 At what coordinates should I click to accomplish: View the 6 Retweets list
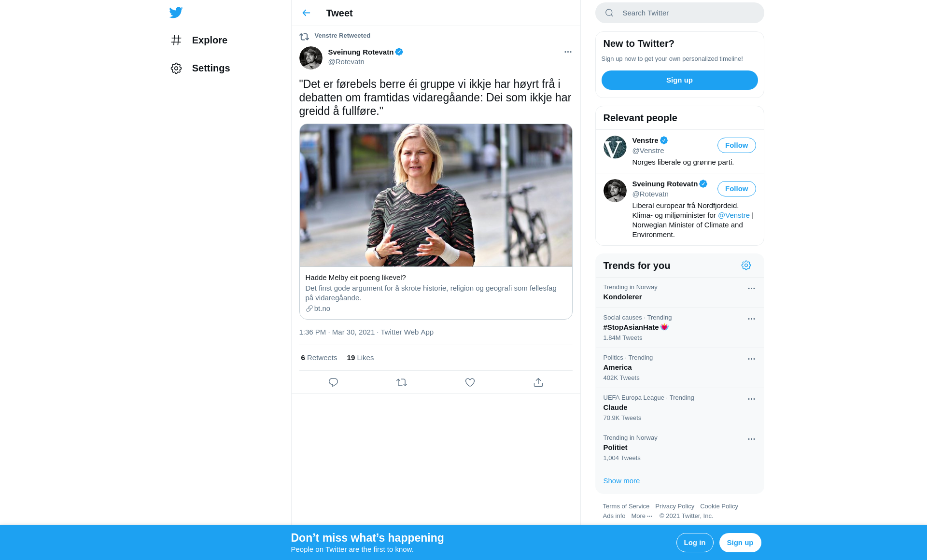coord(319,358)
